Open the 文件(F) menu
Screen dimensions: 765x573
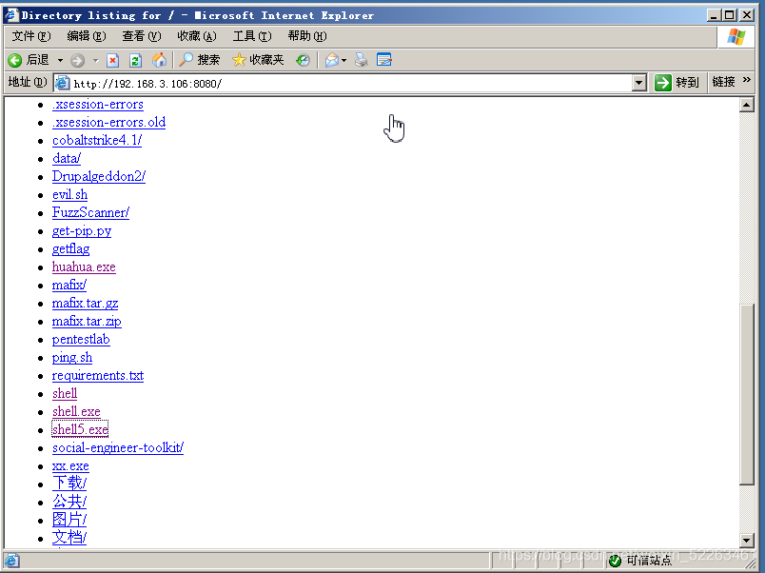31,36
